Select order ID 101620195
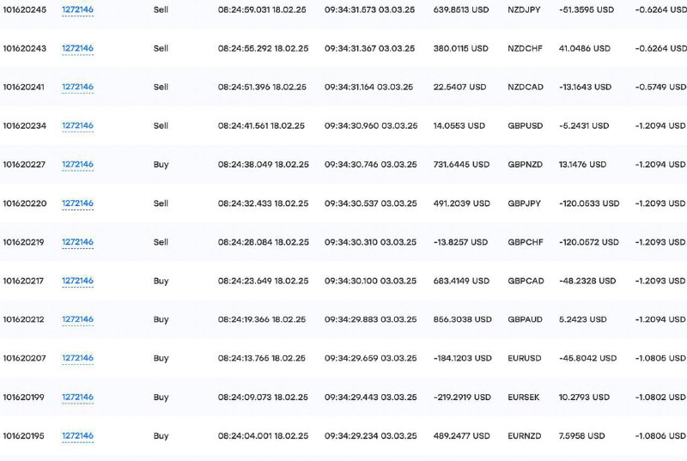Image resolution: width=687 pixels, height=461 pixels. [24, 436]
